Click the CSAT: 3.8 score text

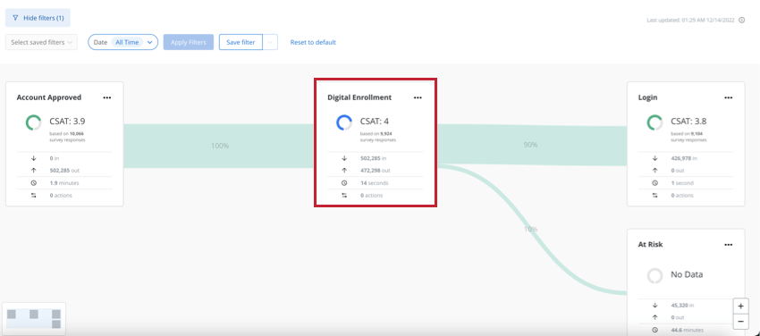pos(688,121)
